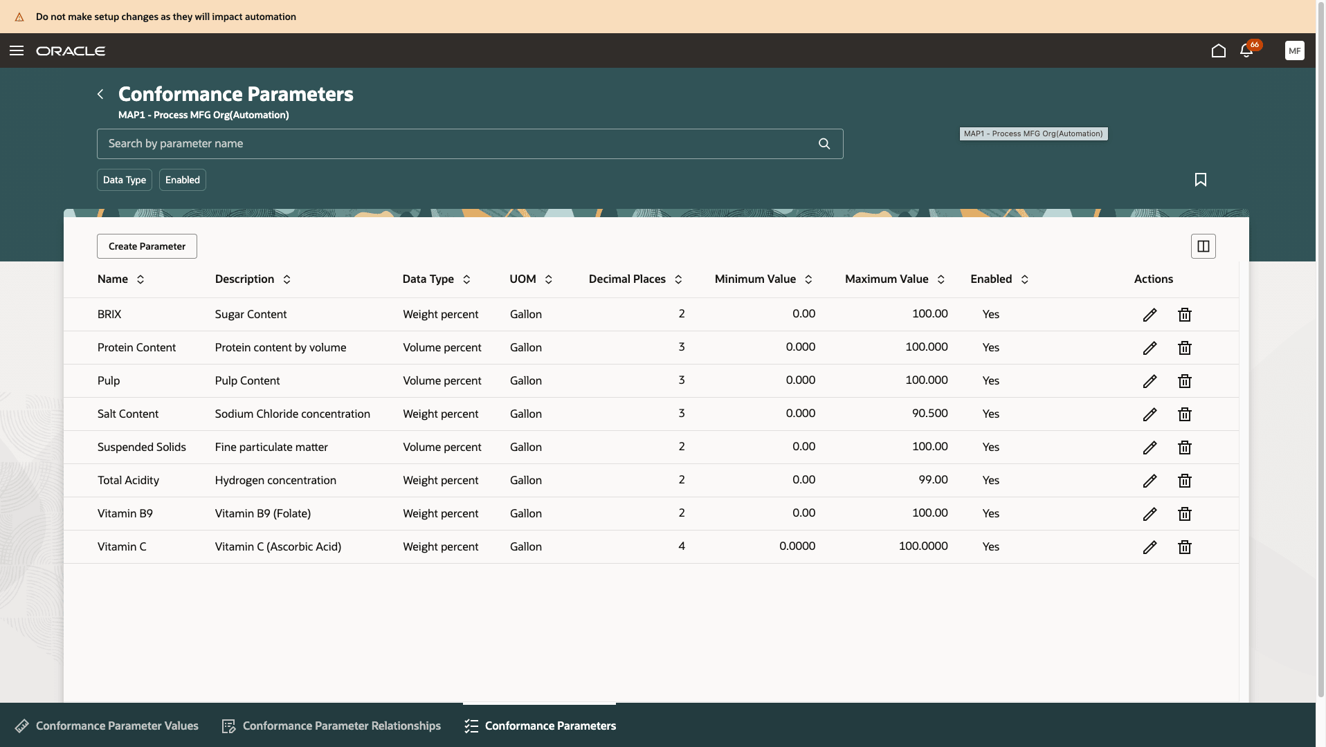The height and width of the screenshot is (747, 1326).
Task: Select the Salt Content name cell
Action: [x=128, y=414]
